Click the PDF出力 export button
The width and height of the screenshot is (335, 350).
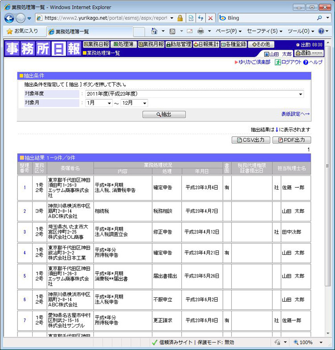(291, 140)
